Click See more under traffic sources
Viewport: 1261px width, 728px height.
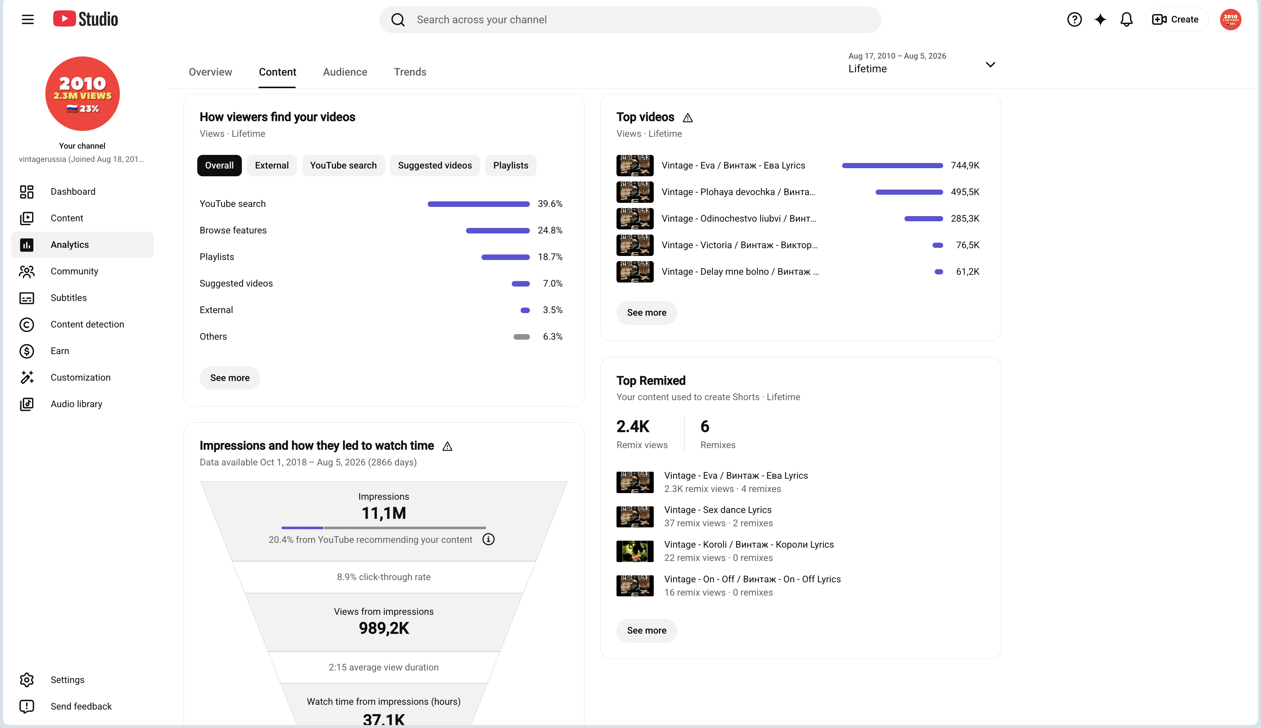[229, 378]
